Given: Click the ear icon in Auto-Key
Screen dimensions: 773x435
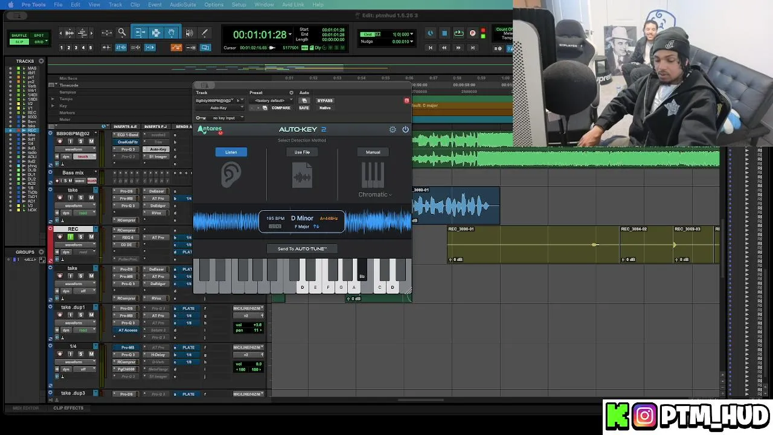Looking at the screenshot, I should (231, 175).
